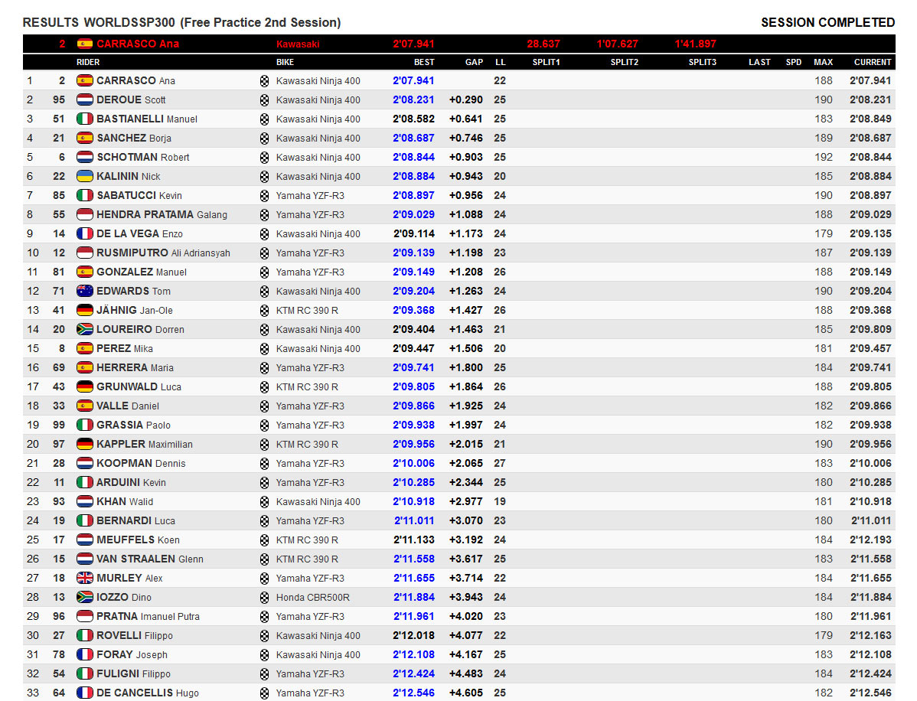Click the South African flag next to LOUREIRO Dorren
The width and height of the screenshot is (917, 701).
85,329
